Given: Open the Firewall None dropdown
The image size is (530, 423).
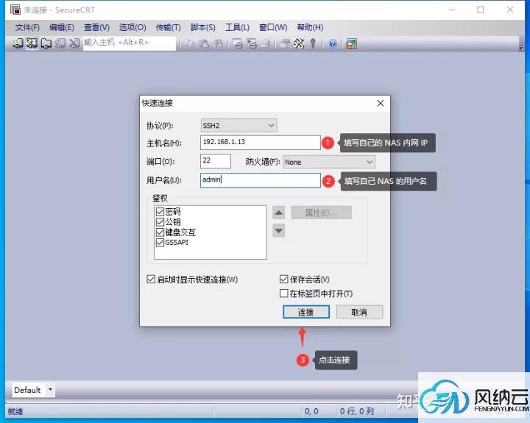Looking at the screenshot, I should (329, 162).
